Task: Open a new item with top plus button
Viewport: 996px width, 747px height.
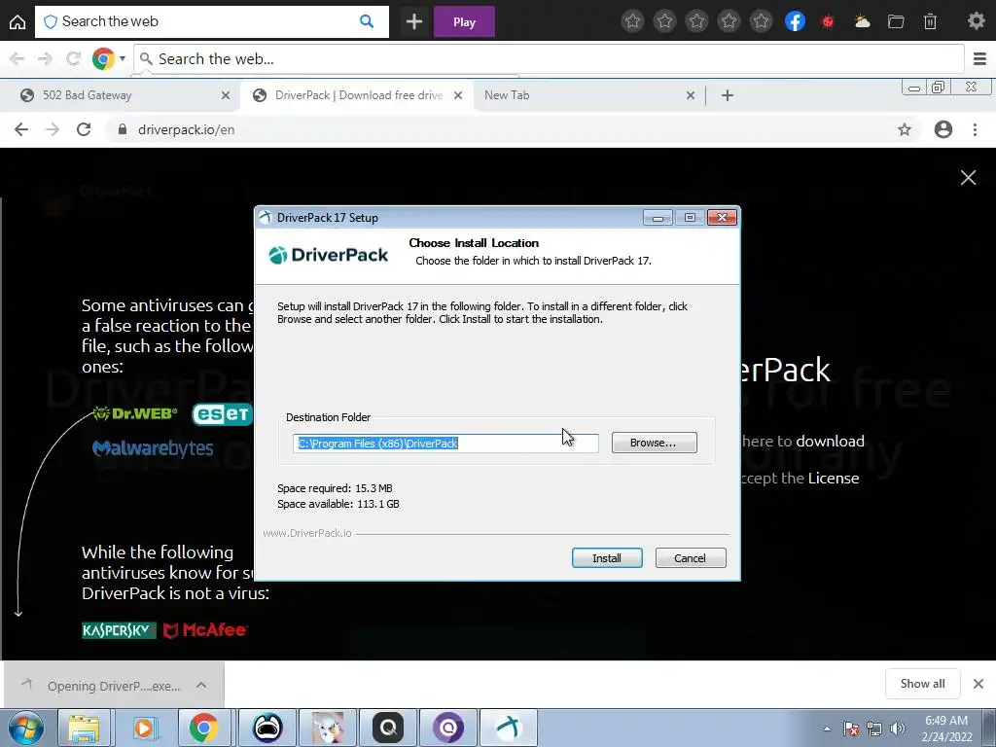Action: click(414, 21)
